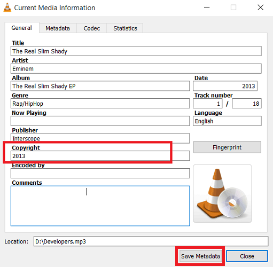Open the Codec tab
This screenshot has height=267, width=273.
pos(92,28)
